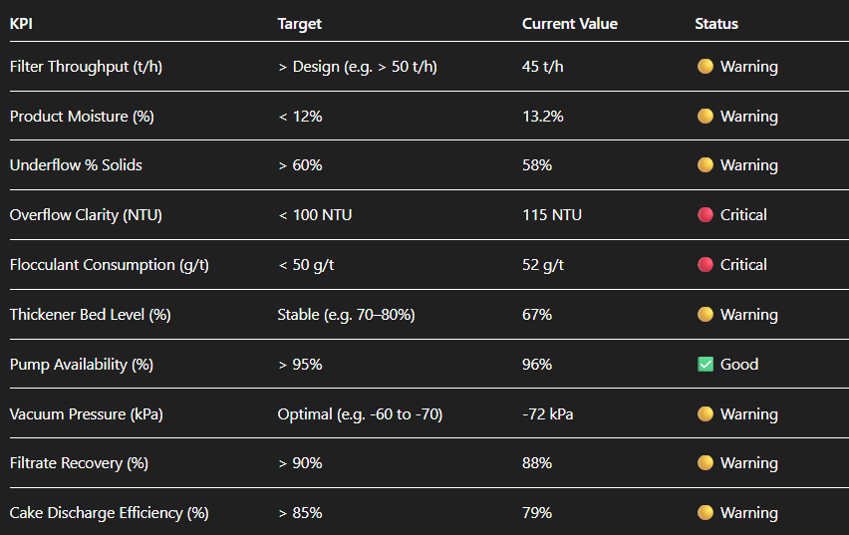The height and width of the screenshot is (535, 849).
Task: Click the red critical icon for Overflow Clarity
Action: pyautogui.click(x=705, y=215)
